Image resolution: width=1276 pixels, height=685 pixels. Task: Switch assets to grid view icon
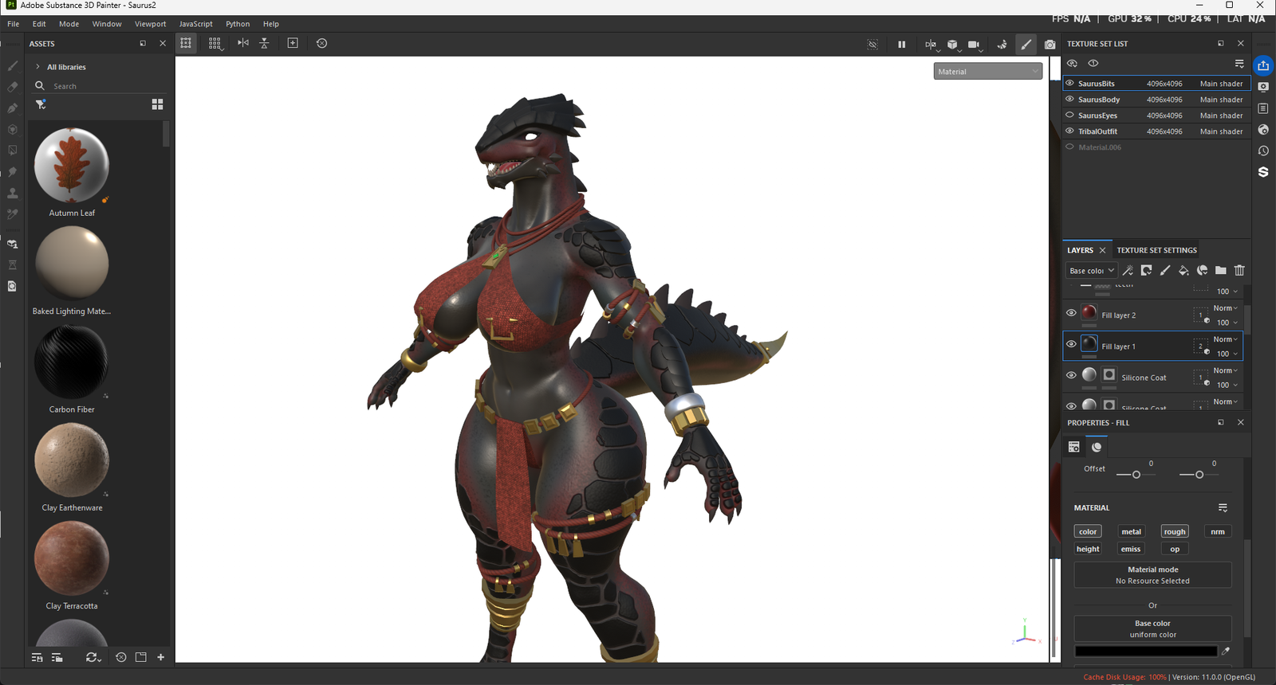click(x=157, y=104)
